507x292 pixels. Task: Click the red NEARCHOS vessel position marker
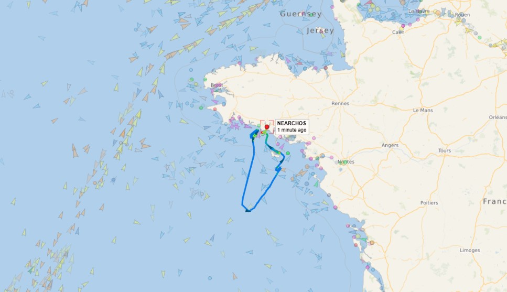click(267, 127)
